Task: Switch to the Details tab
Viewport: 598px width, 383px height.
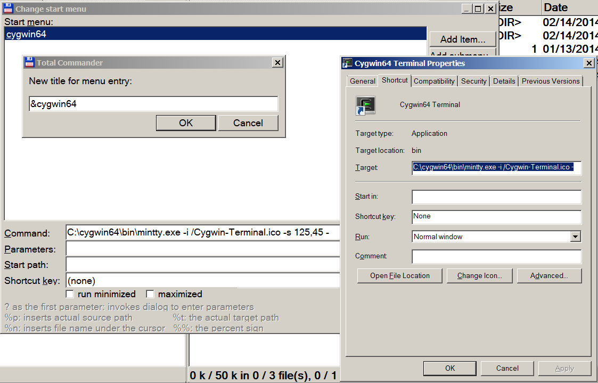Action: 504,81
